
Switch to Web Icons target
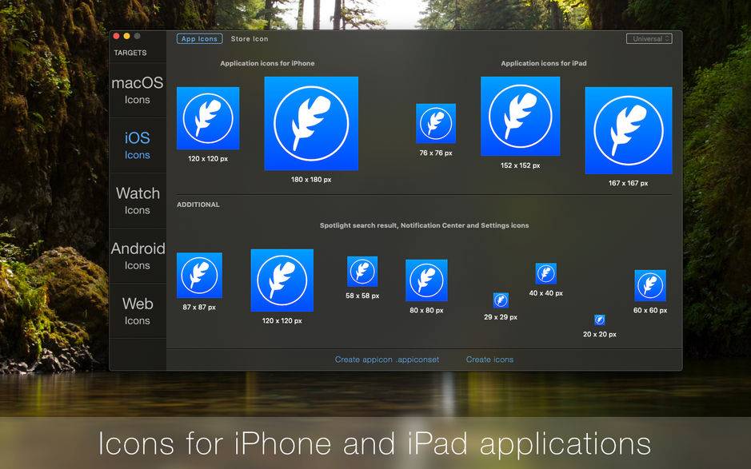(x=138, y=311)
